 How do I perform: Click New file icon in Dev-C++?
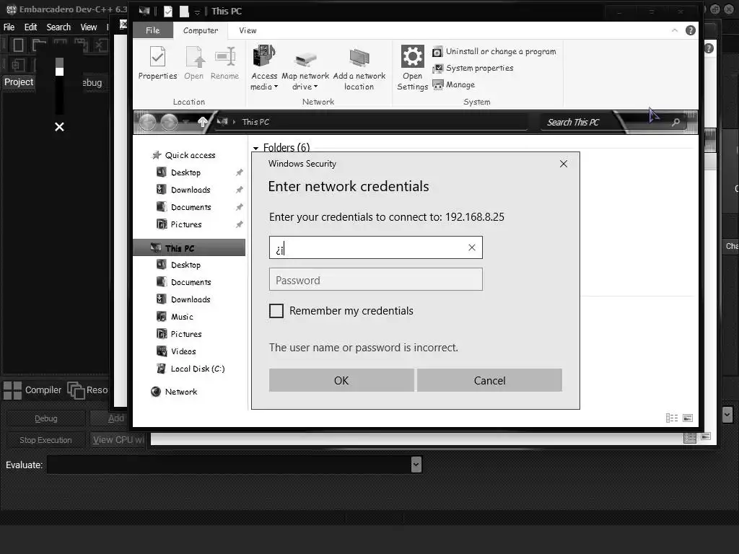(x=18, y=45)
